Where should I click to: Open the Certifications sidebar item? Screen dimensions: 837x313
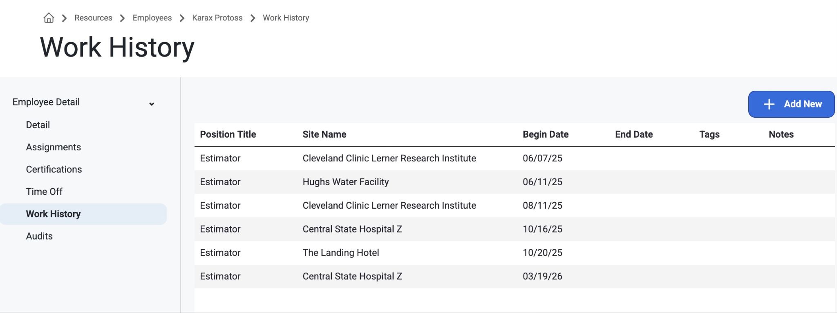(x=54, y=169)
